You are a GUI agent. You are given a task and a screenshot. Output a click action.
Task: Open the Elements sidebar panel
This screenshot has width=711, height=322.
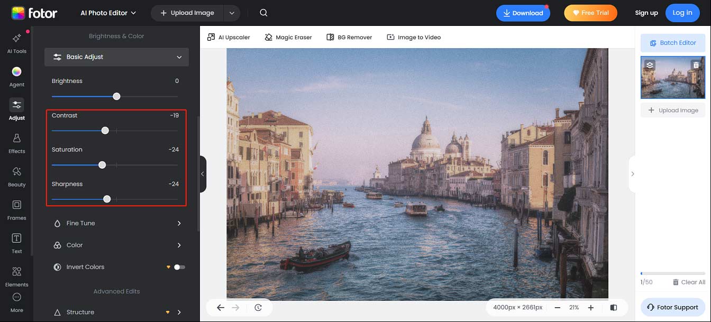coord(16,277)
